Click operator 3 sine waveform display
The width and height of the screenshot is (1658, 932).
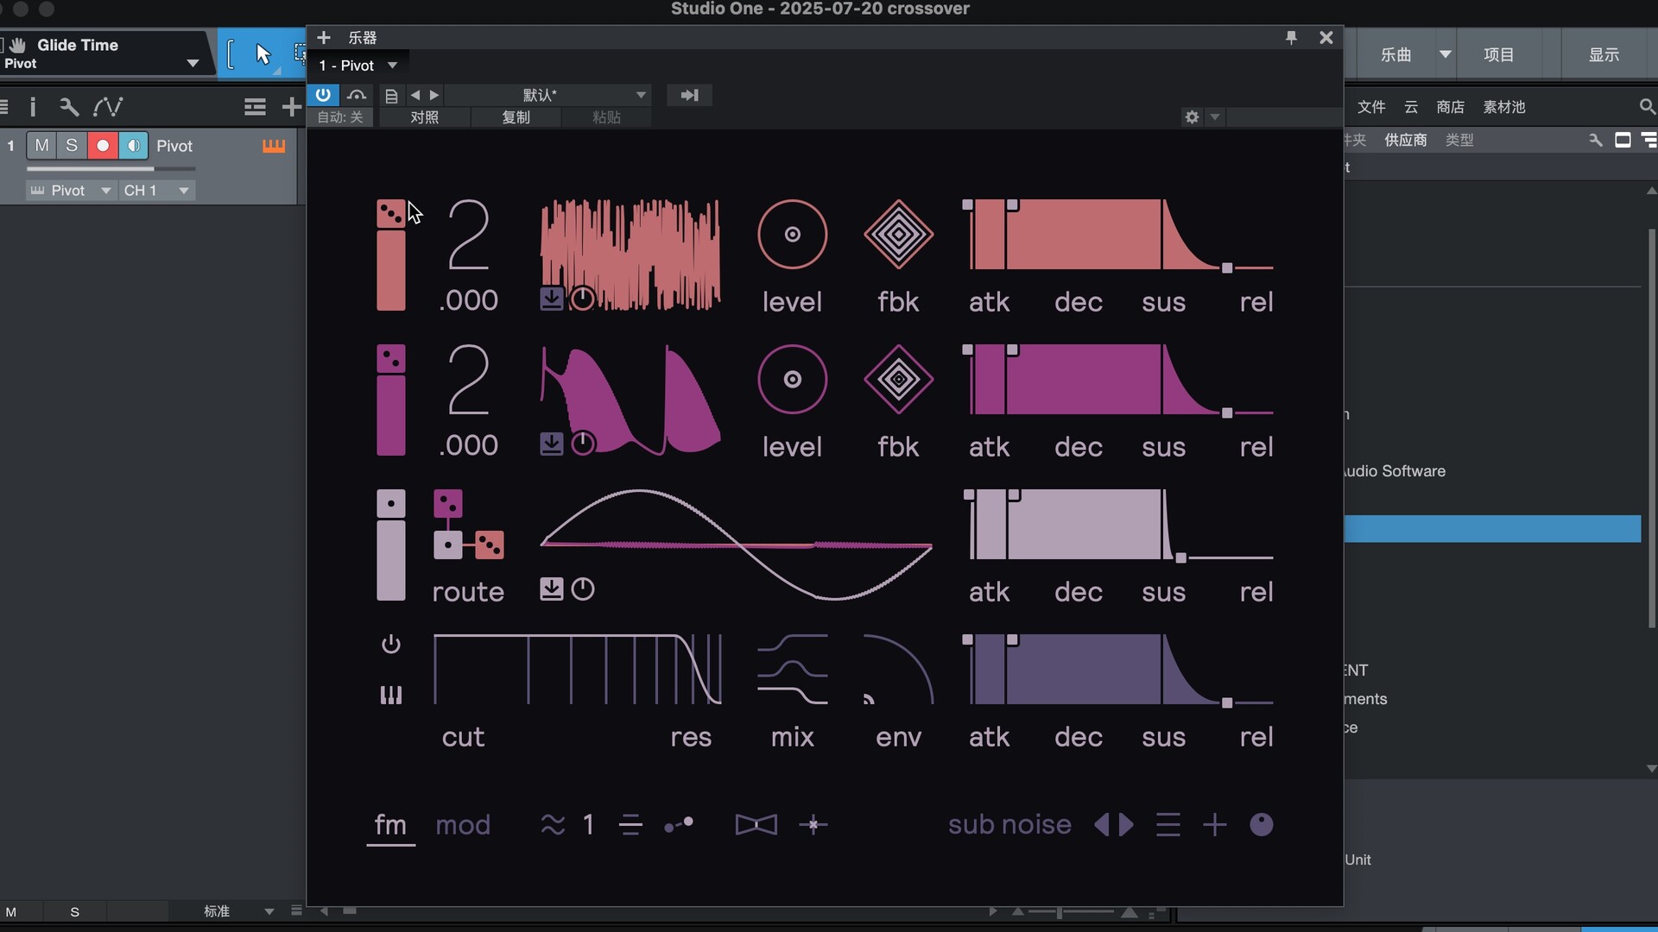point(737,545)
